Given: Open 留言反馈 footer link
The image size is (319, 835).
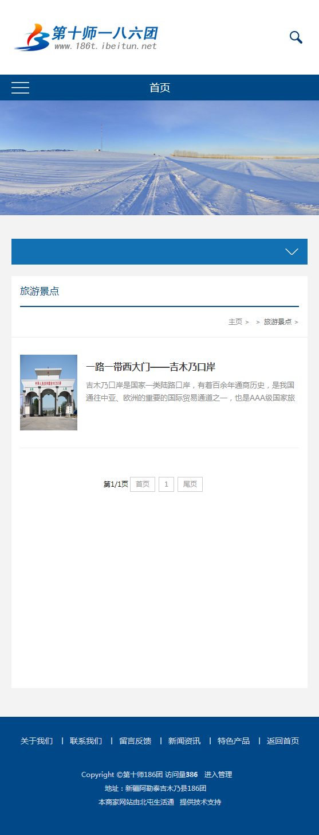Looking at the screenshot, I should [x=135, y=741].
